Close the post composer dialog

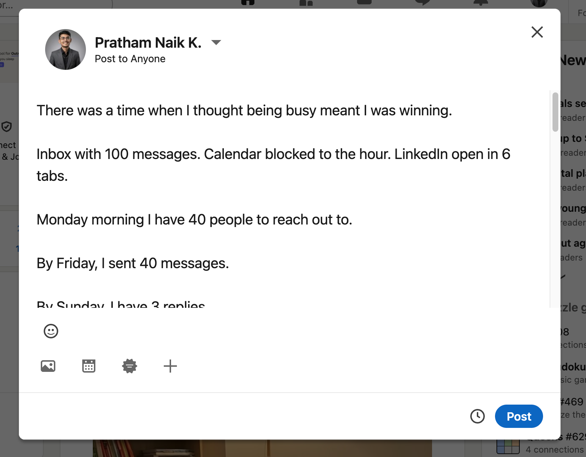(x=537, y=32)
